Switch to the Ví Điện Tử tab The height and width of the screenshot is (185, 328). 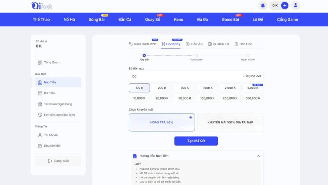[219, 44]
